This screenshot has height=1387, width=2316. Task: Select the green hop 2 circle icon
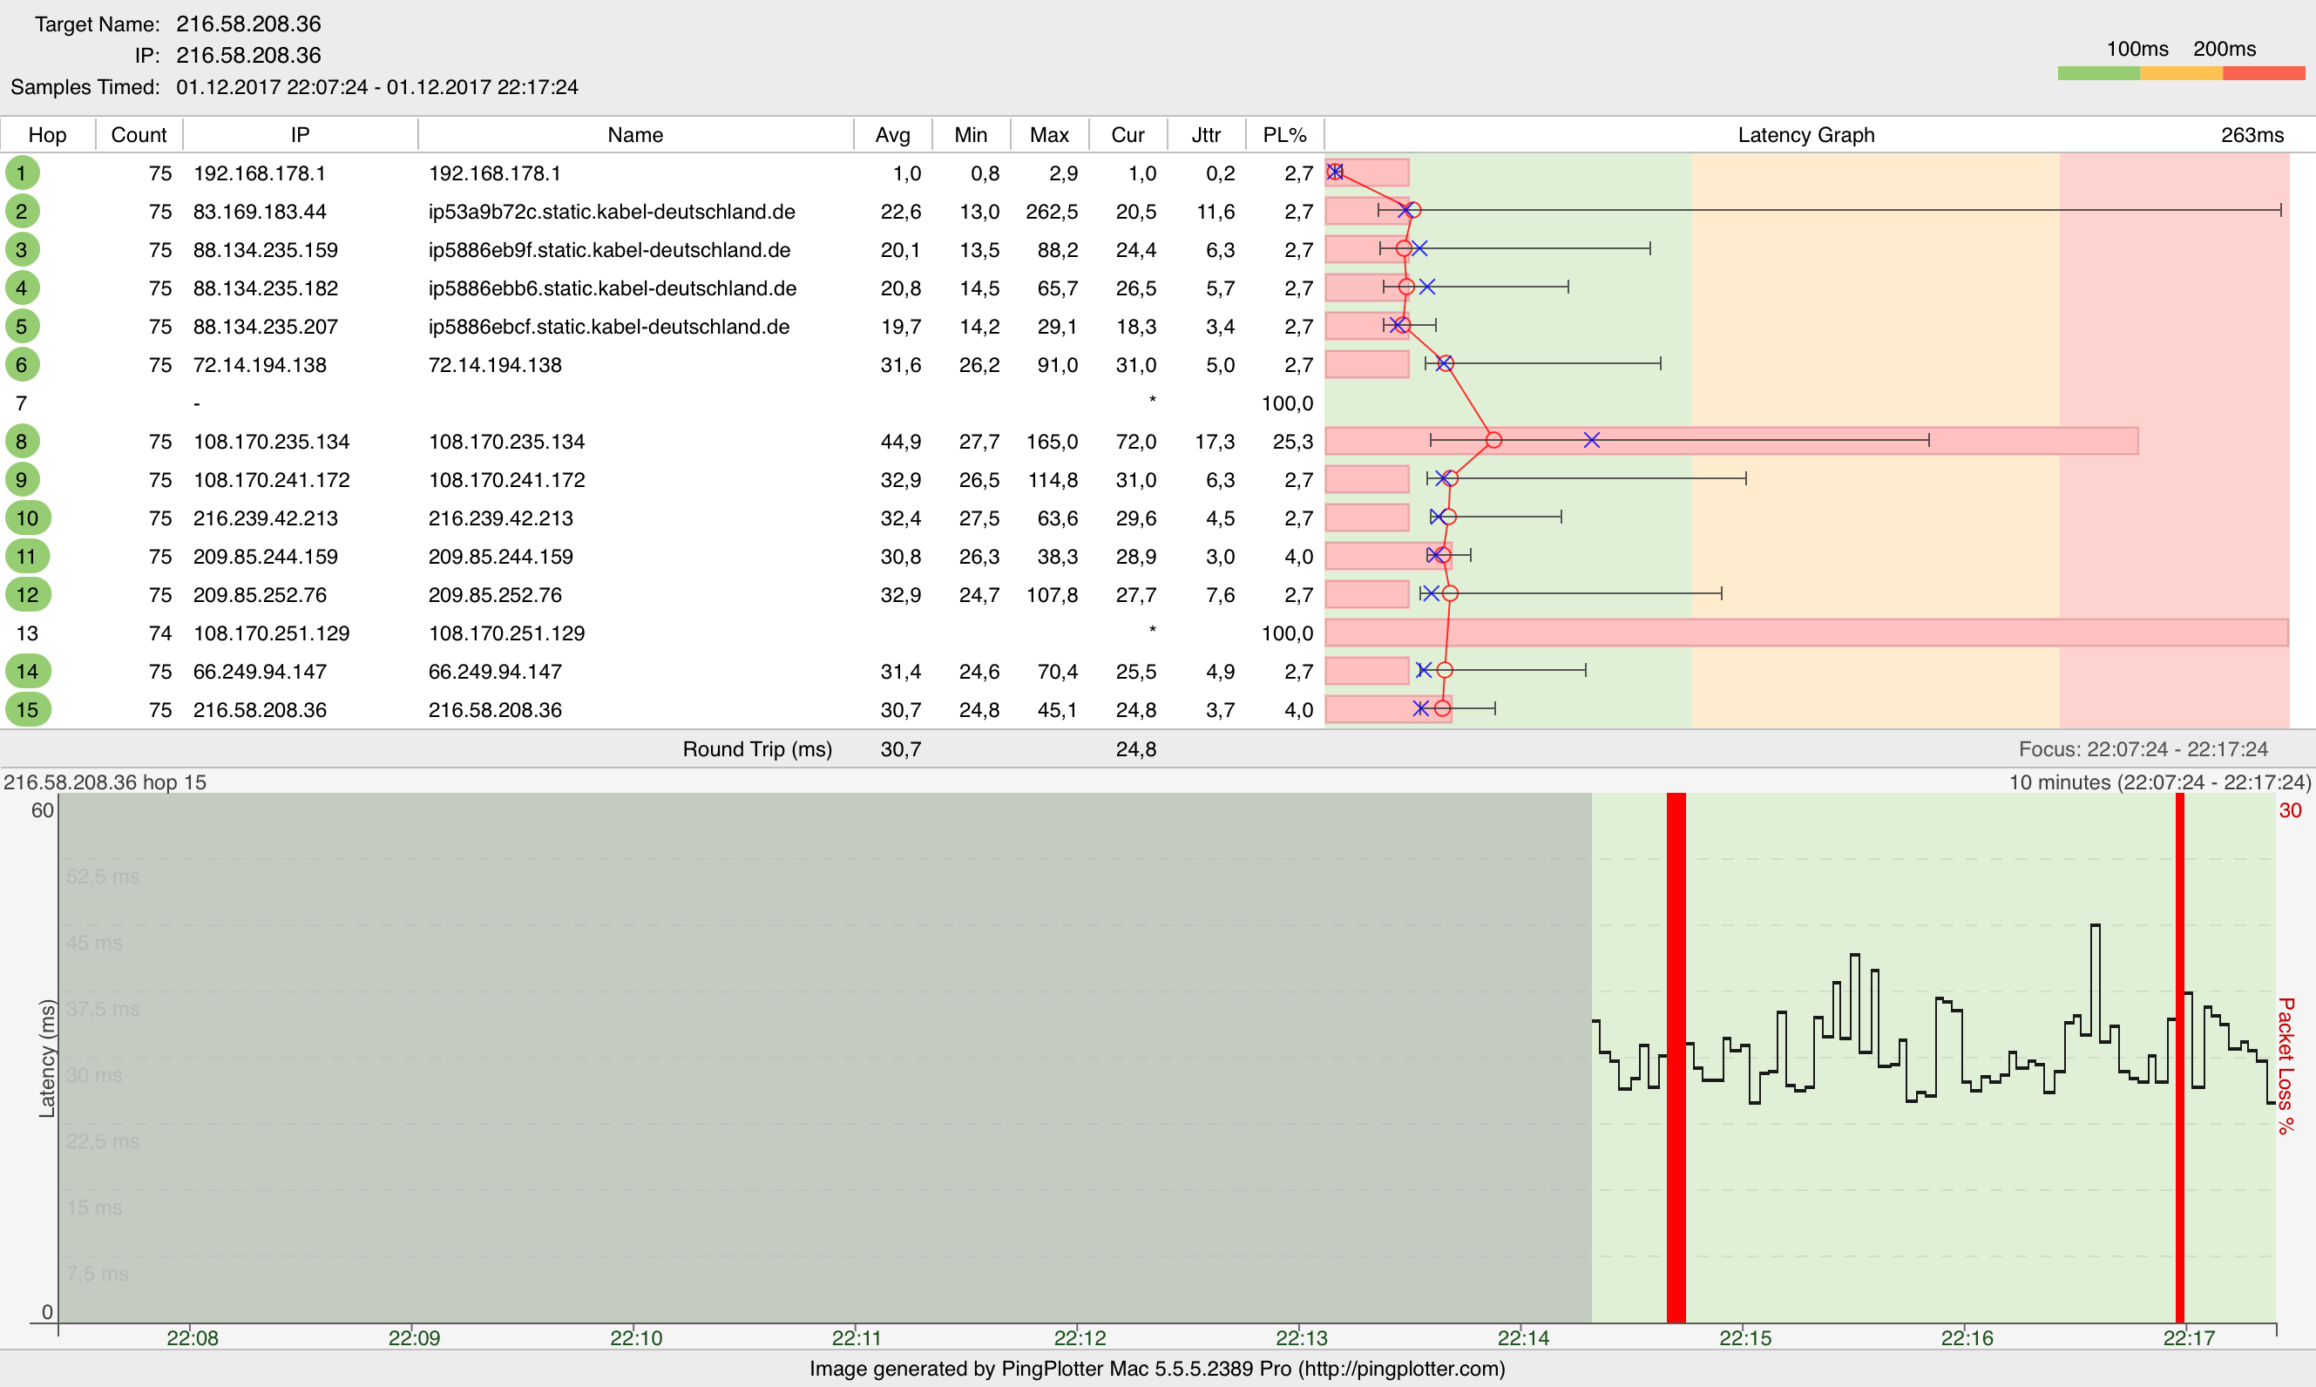coord(22,211)
